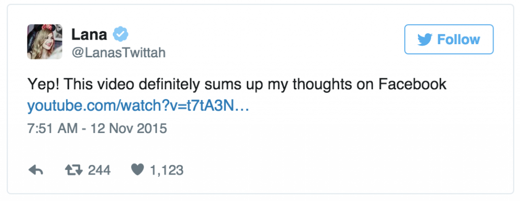Open the youtube.com/watch link
Screen dimensions: 520x201
tap(138, 106)
